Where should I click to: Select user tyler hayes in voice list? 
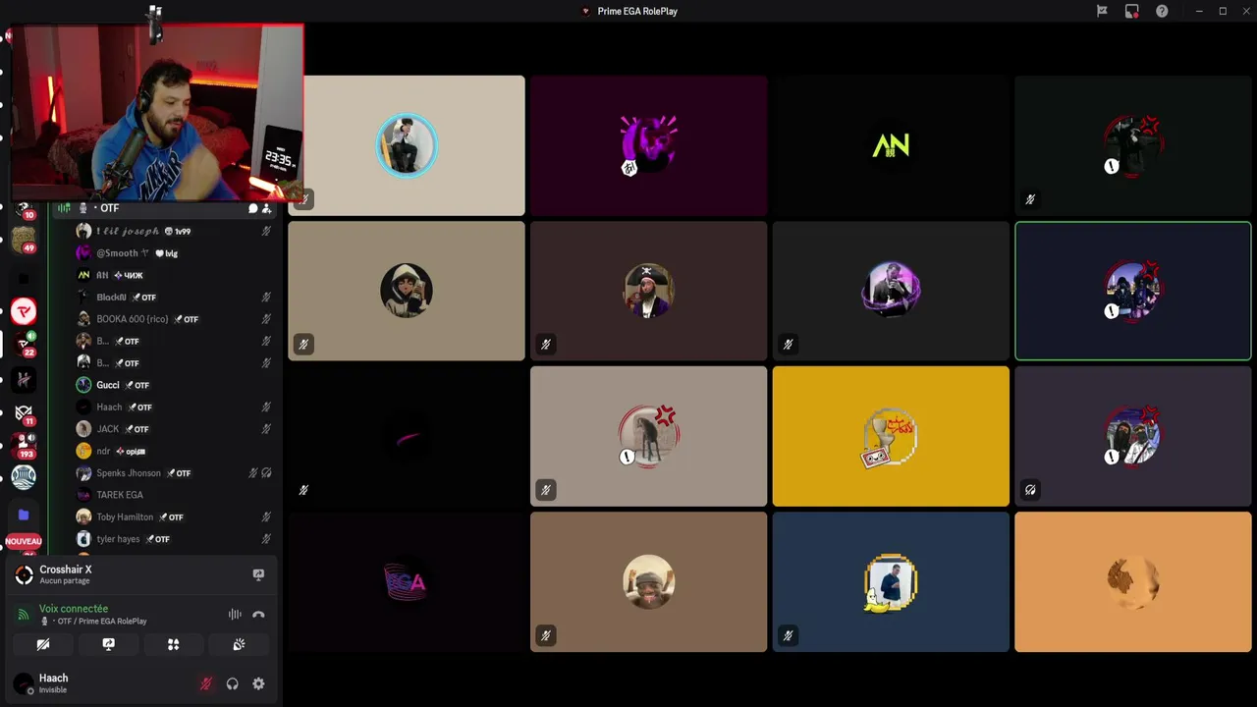[x=172, y=539]
